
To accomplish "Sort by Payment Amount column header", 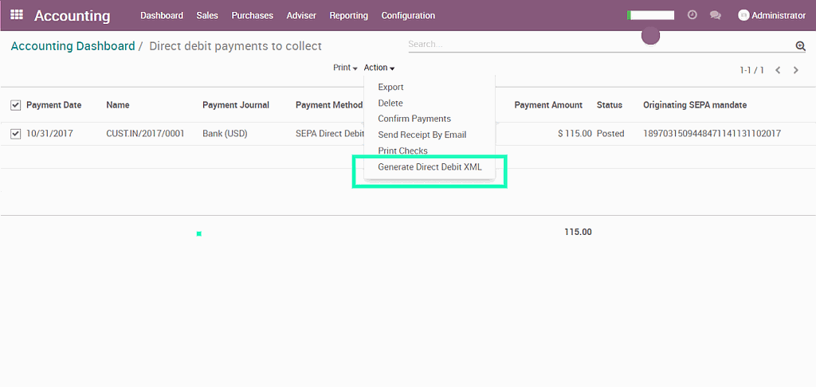I will click(548, 105).
